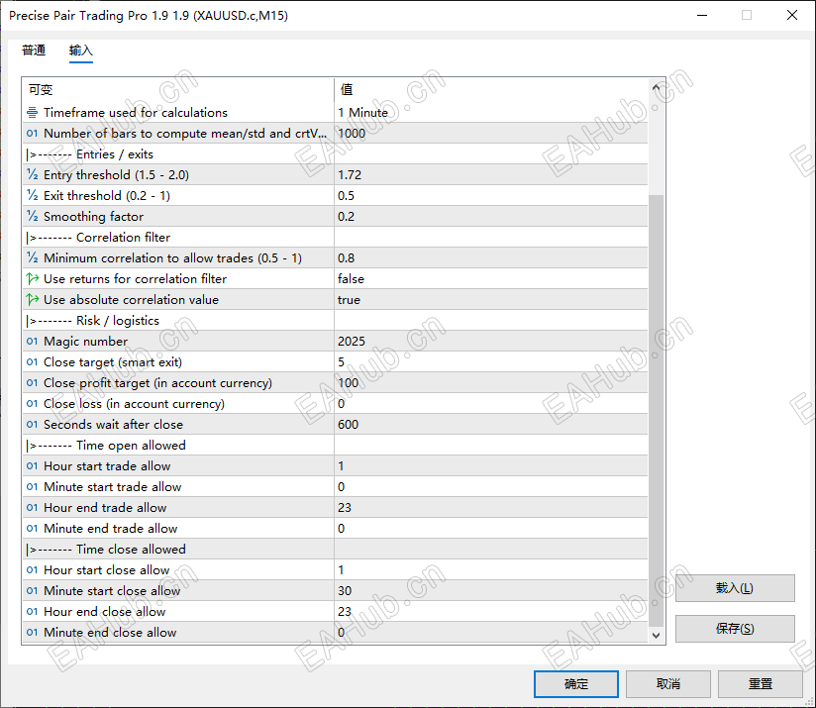Edit the Close target (smart exit) value 5
The image size is (816, 708).
coord(491,362)
